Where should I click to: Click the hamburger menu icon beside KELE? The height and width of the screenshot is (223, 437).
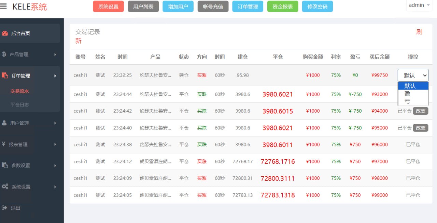click(3, 6)
